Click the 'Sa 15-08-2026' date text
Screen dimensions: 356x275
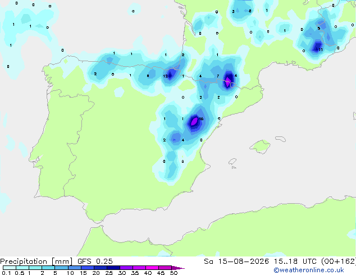coord(236,261)
